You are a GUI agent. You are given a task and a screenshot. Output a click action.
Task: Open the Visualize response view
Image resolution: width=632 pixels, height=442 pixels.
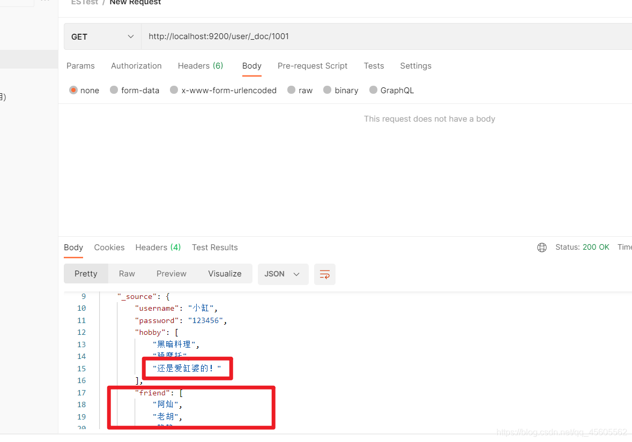pyautogui.click(x=225, y=274)
